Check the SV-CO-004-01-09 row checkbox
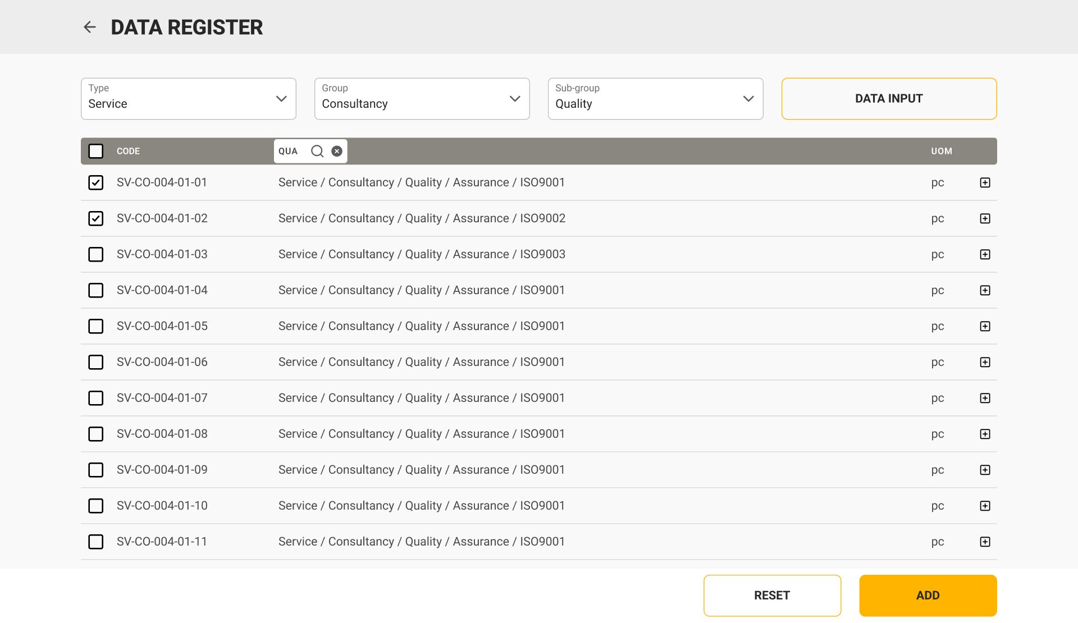The width and height of the screenshot is (1078, 623). pos(96,470)
